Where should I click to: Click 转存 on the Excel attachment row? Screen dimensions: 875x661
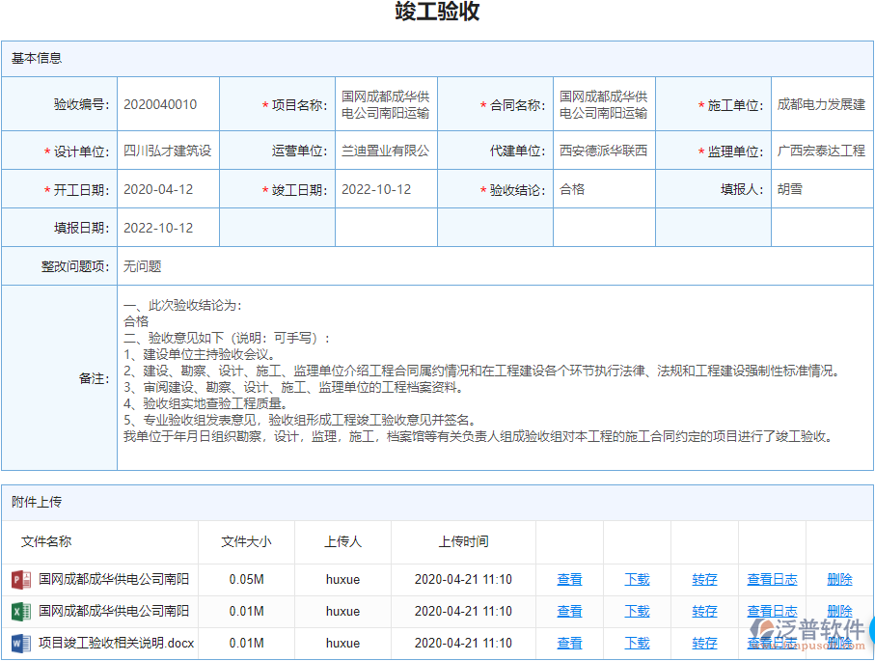coord(703,611)
